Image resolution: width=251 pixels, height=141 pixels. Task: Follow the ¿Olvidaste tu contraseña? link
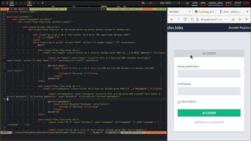pyautogui.click(x=209, y=122)
